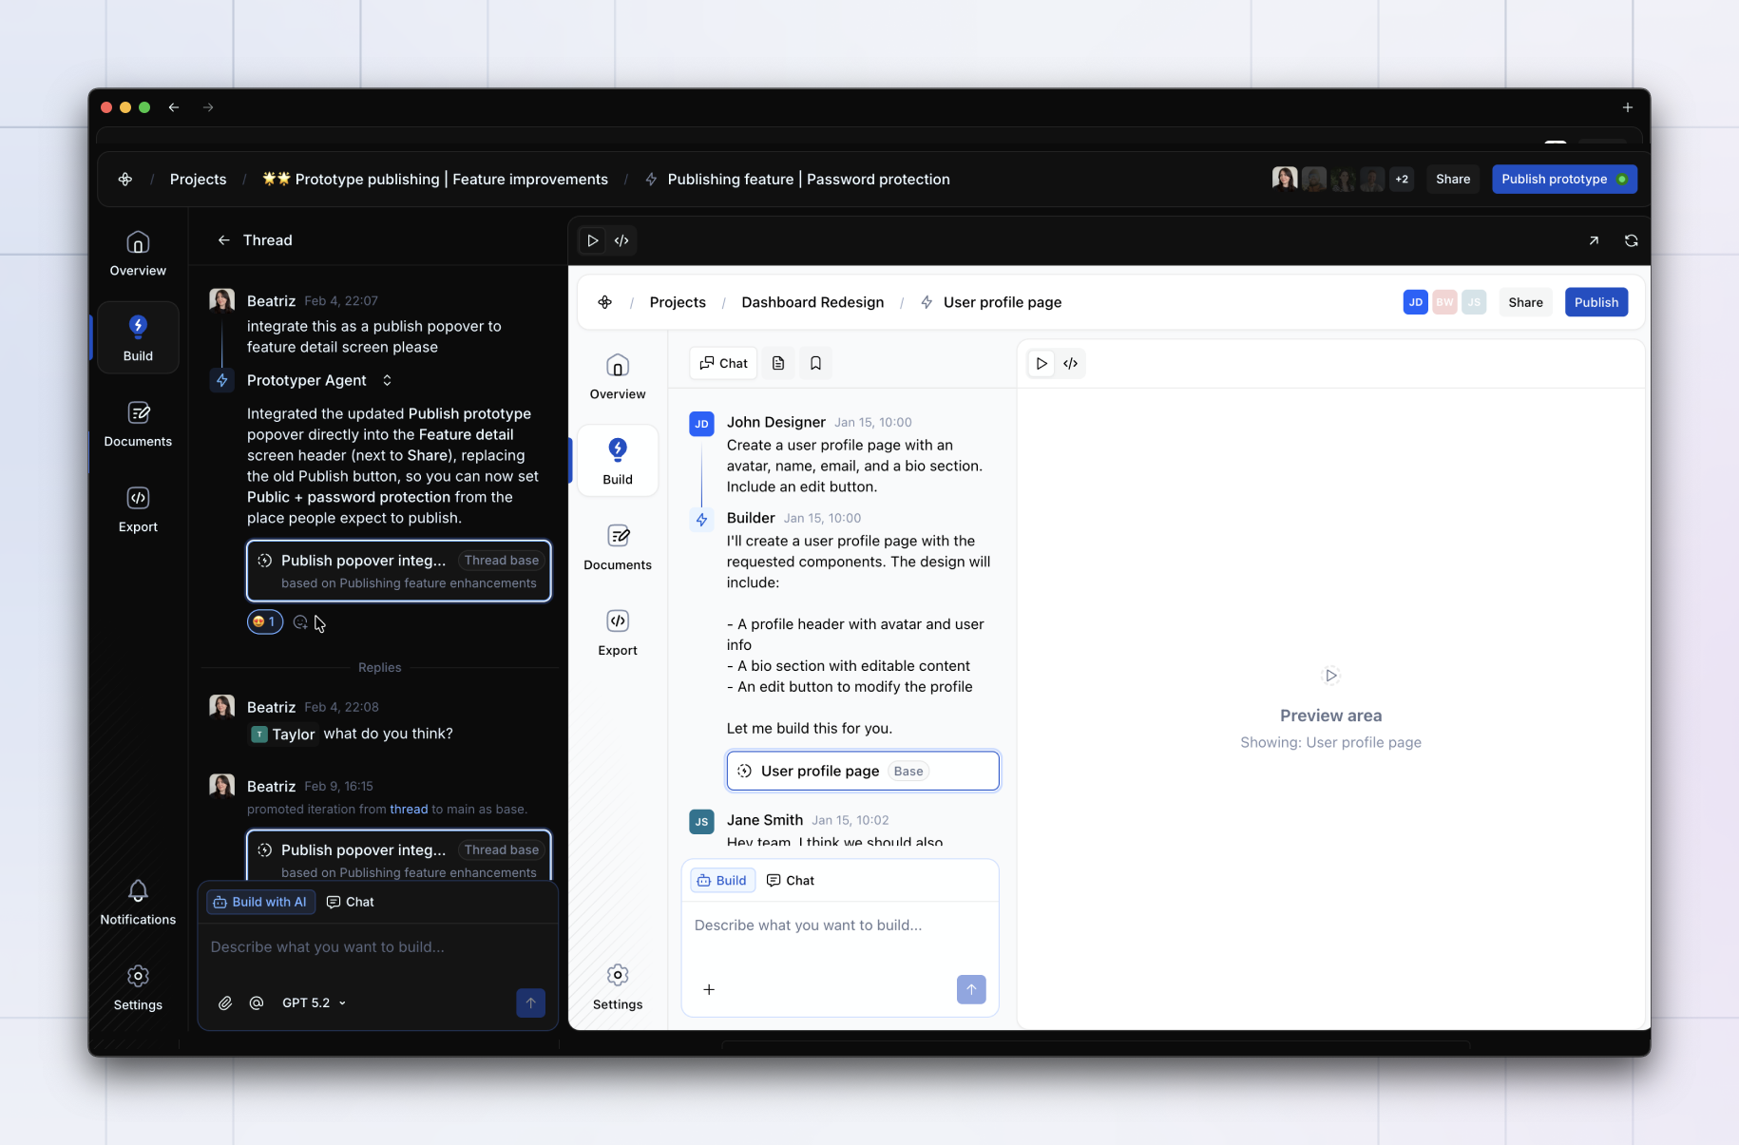
Task: Select Build in the outer dark sidebar
Action: pos(138,338)
